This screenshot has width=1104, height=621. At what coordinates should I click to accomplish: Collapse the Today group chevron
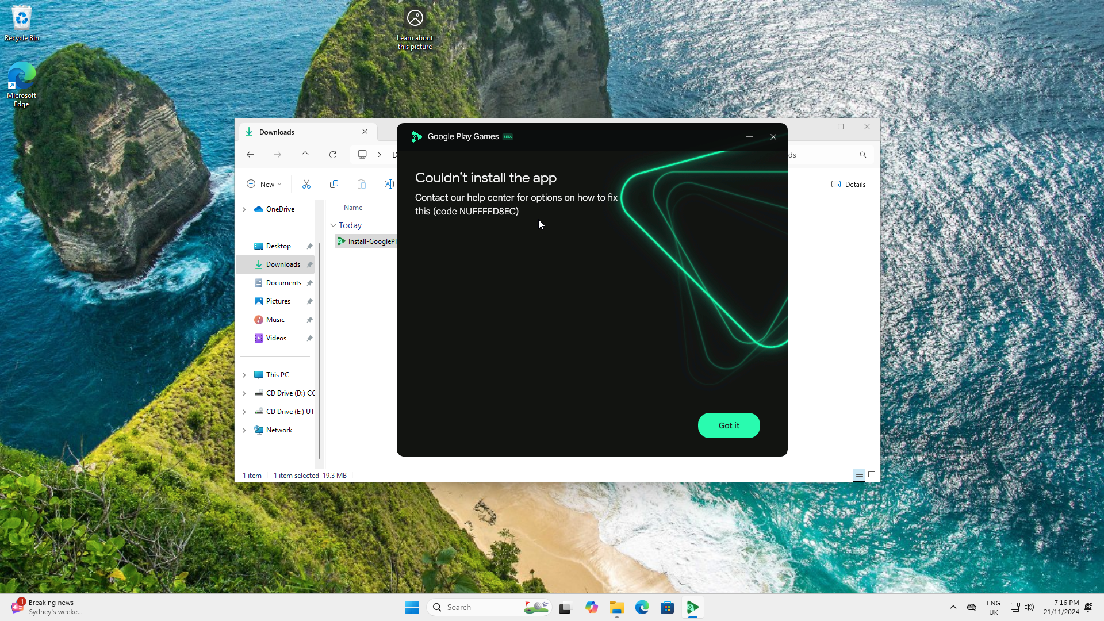(333, 225)
